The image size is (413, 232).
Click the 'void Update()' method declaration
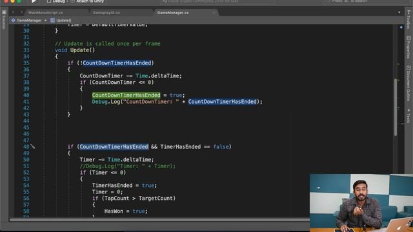pyautogui.click(x=75, y=50)
